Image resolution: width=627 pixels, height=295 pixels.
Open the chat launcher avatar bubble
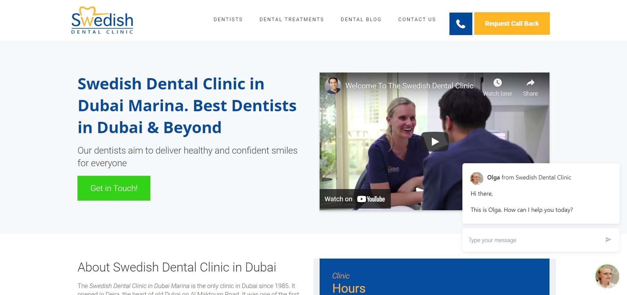pos(607,276)
